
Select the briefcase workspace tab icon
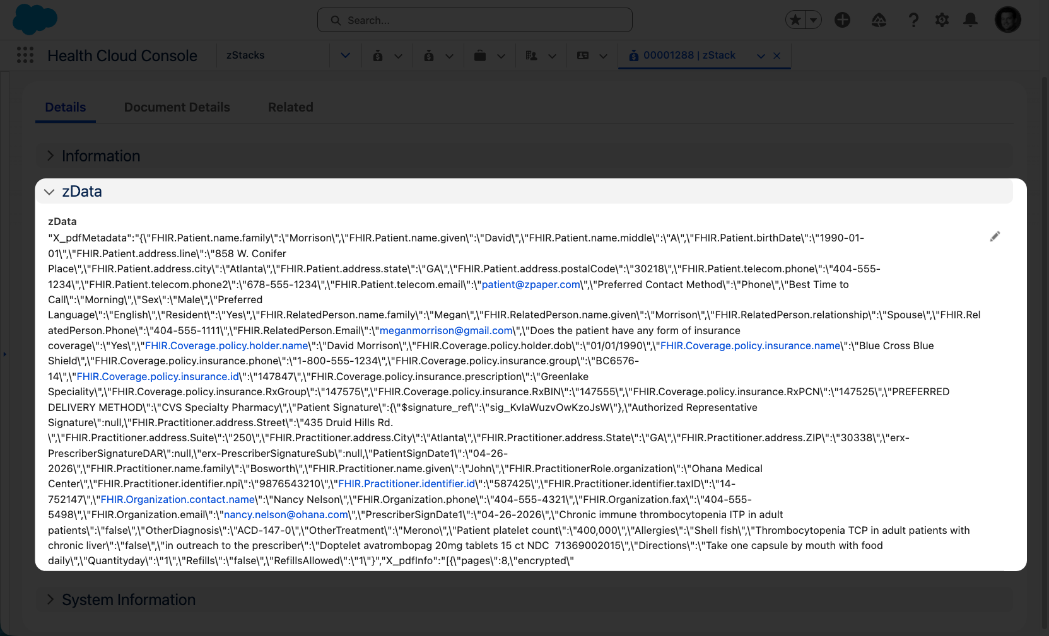pos(480,56)
